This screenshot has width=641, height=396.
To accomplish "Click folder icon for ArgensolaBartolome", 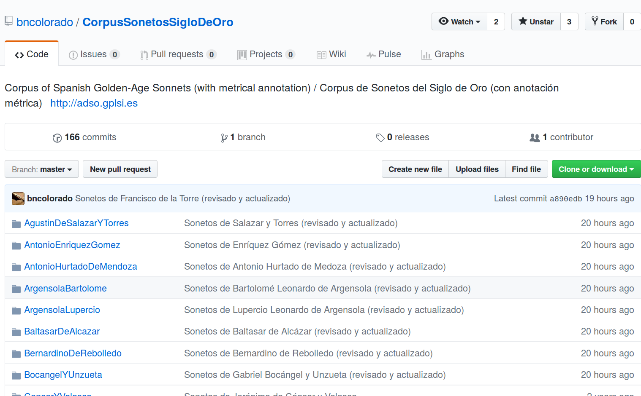I will tap(16, 289).
